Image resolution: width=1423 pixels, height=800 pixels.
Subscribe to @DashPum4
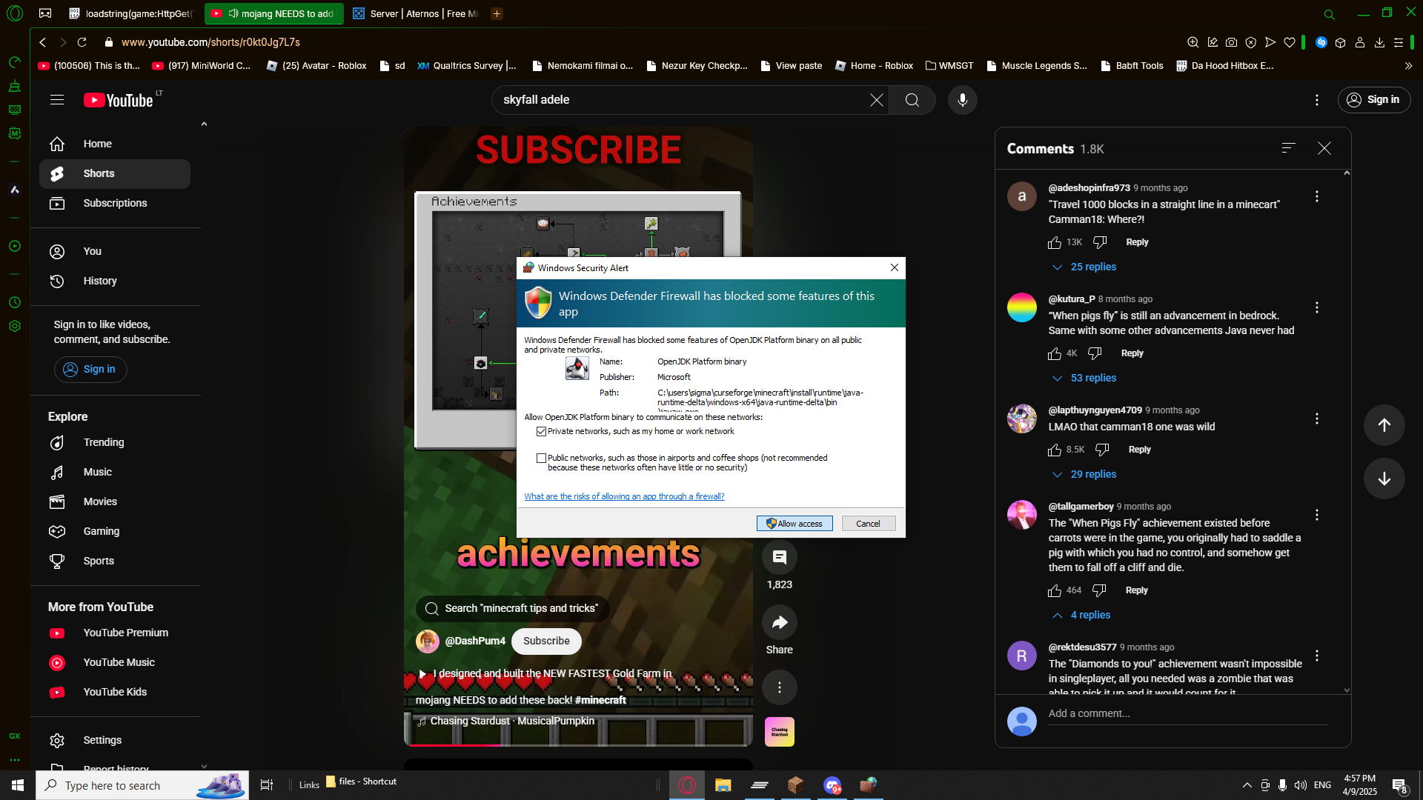coord(546,641)
